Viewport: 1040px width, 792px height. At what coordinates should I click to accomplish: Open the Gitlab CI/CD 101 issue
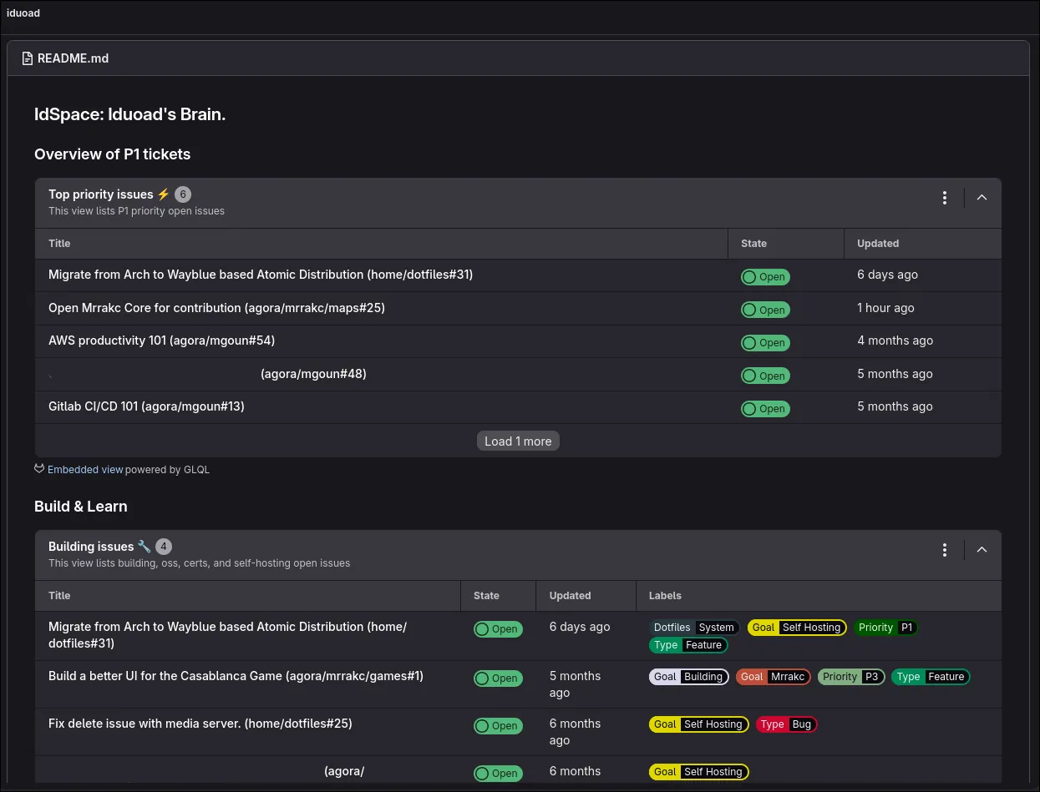(x=146, y=406)
